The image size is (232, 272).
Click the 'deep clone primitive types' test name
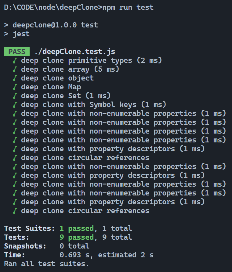(76, 60)
